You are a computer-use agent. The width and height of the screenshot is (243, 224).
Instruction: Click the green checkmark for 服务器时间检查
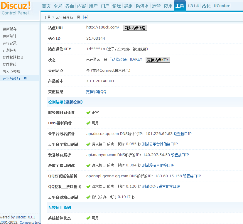tap(88, 113)
